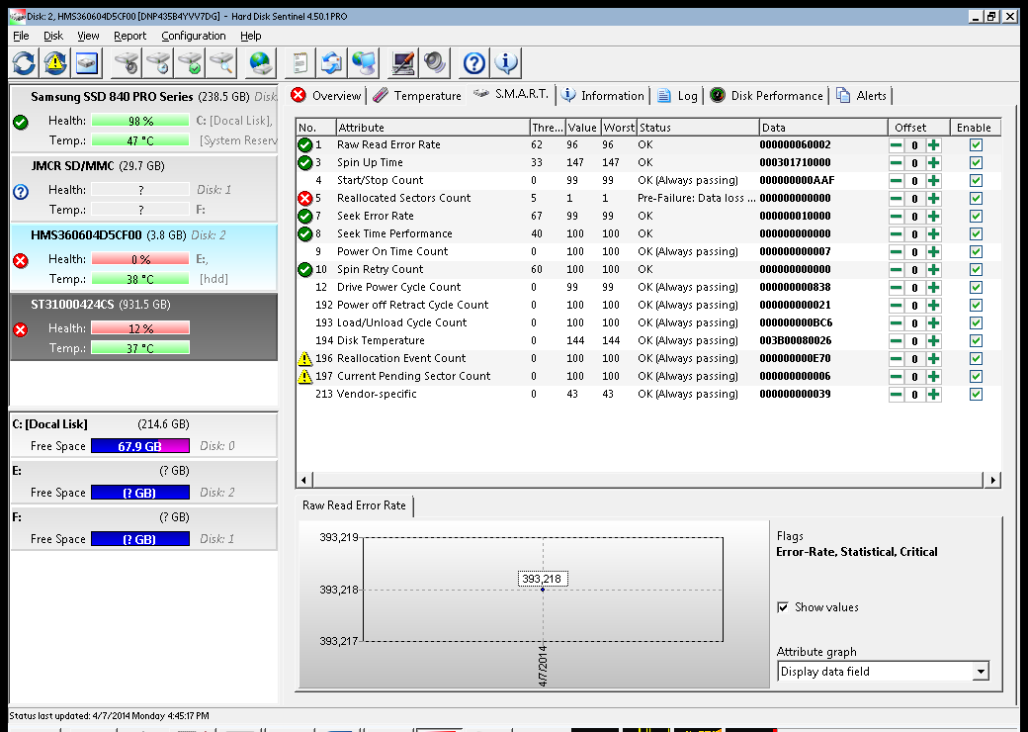Click the notepad report toolbar icon

coord(300,63)
